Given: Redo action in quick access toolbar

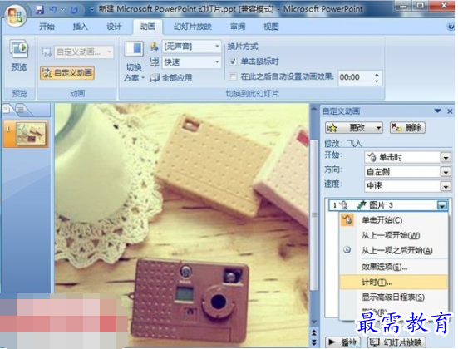Looking at the screenshot, I should coord(74,10).
